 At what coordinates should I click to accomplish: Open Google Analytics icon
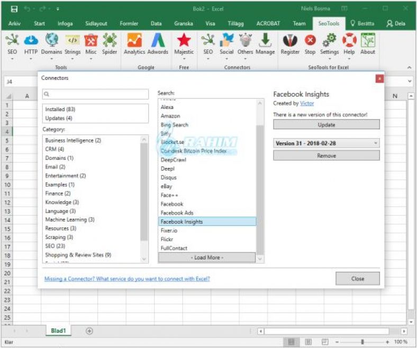pos(134,40)
